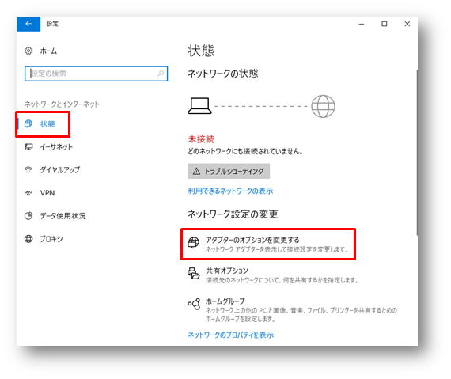Click the VPN icon in sidebar

point(28,192)
